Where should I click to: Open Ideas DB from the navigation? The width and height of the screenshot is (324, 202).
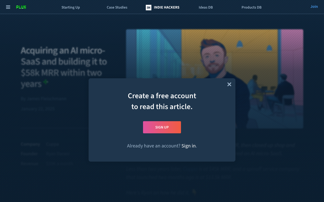coord(206,7)
